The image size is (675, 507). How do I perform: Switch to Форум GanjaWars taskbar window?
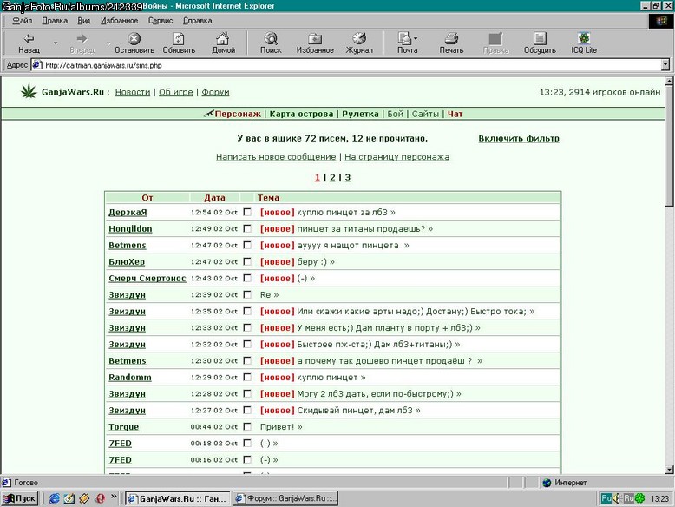[285, 499]
